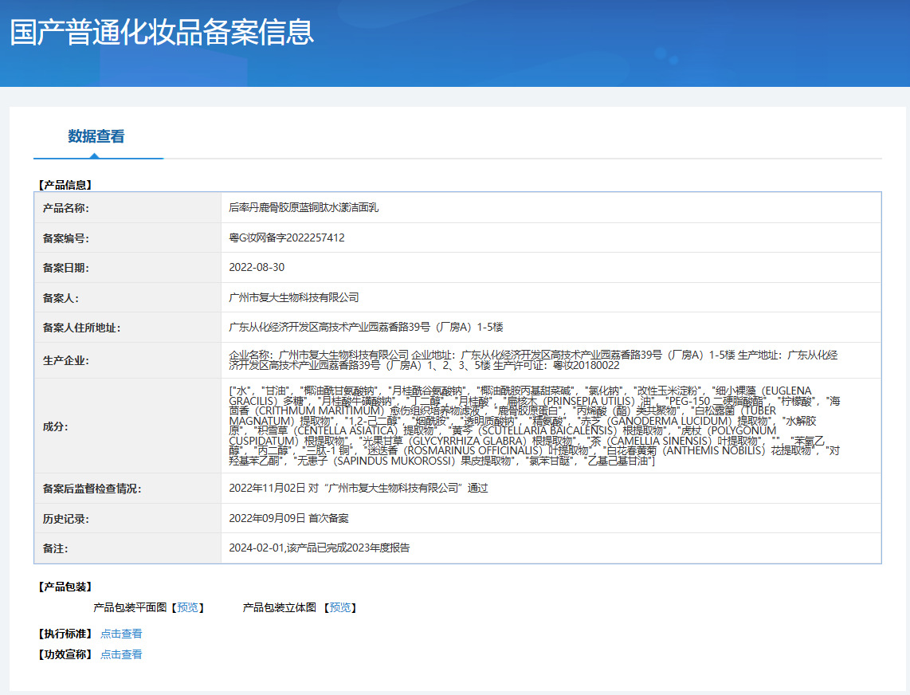This screenshot has width=910, height=695.
Task: Click 点击查看 next to 功效宣称
Action: (121, 654)
